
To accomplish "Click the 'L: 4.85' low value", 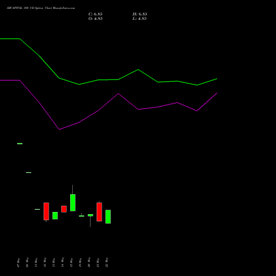I will [x=140, y=19].
